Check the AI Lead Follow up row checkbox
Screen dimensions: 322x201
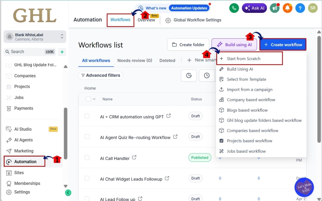tap(87, 199)
